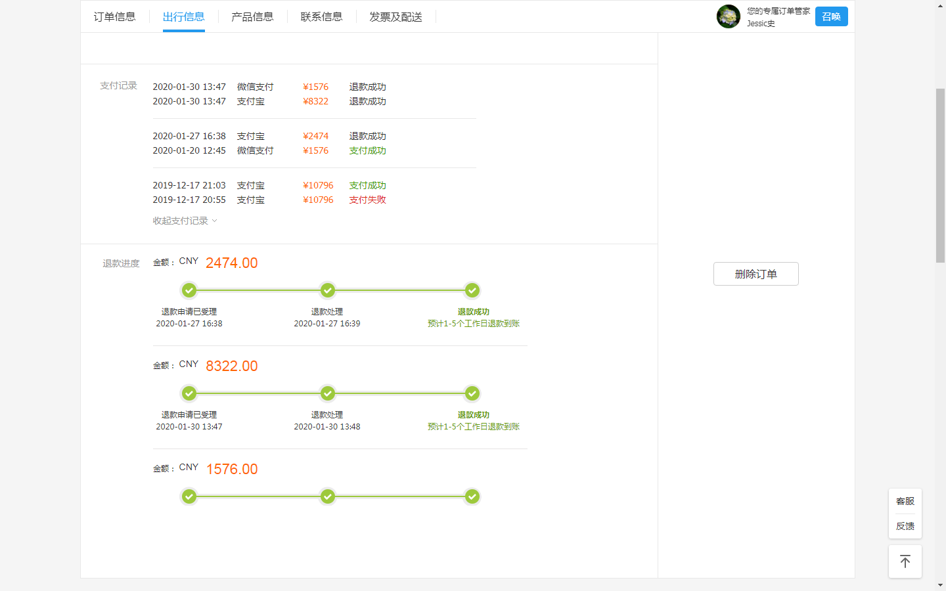
Task: Open the 订单信息 tab
Action: [114, 17]
